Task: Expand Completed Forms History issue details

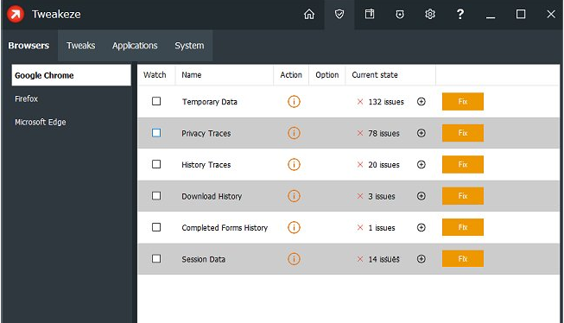Action: coord(421,227)
